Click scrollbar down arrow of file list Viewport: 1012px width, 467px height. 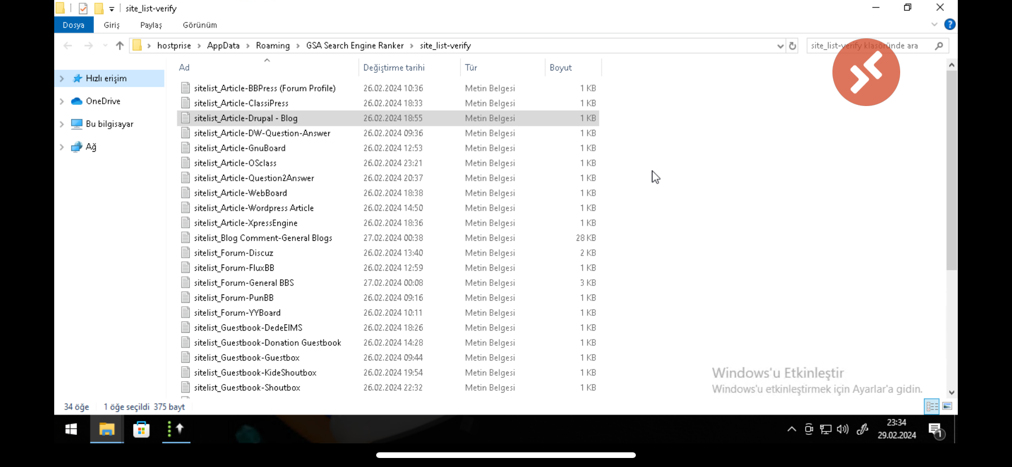(952, 393)
